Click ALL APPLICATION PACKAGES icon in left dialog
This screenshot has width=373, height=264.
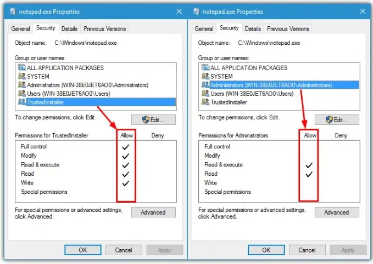[x=21, y=68]
